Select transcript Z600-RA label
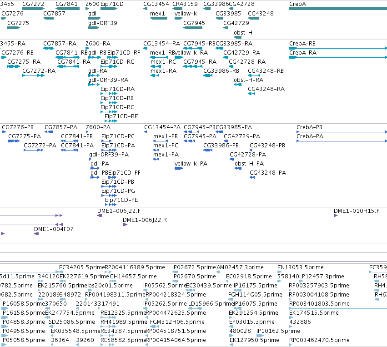The height and width of the screenshot is (347, 387). point(98,44)
